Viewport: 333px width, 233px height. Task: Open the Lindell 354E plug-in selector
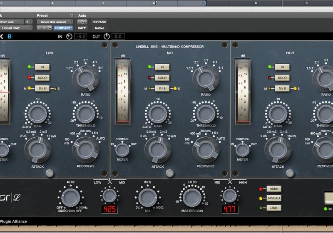tap(16, 28)
